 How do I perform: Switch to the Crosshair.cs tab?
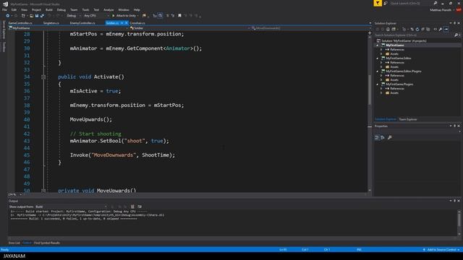click(137, 23)
